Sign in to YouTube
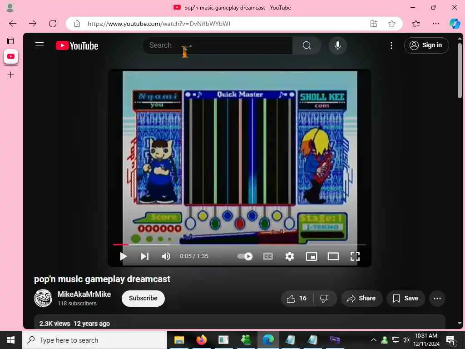 click(x=426, y=45)
